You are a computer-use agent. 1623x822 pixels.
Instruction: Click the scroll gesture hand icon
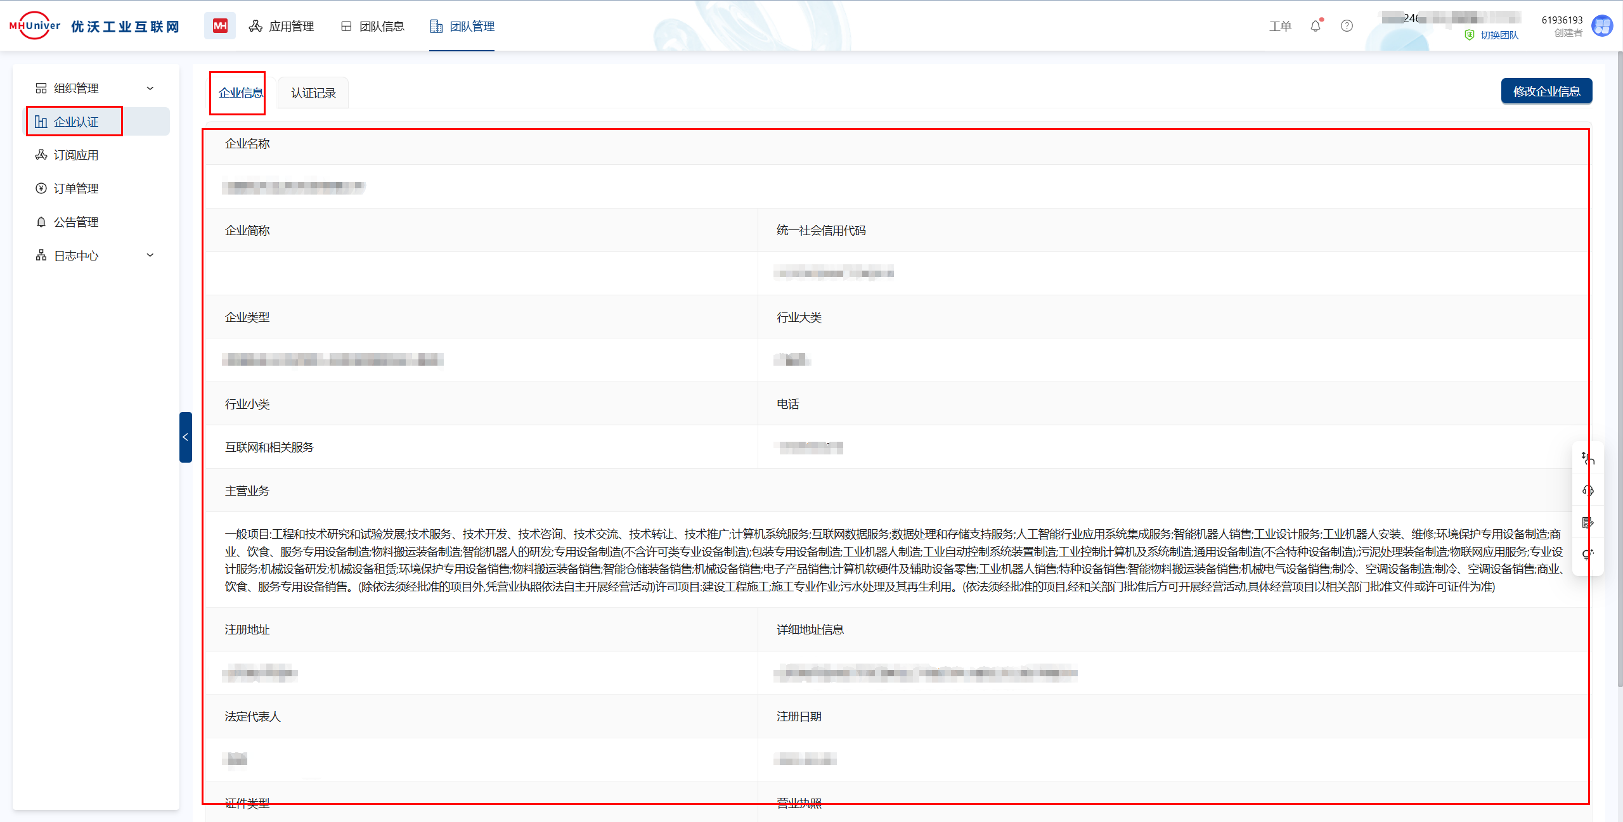[1587, 458]
